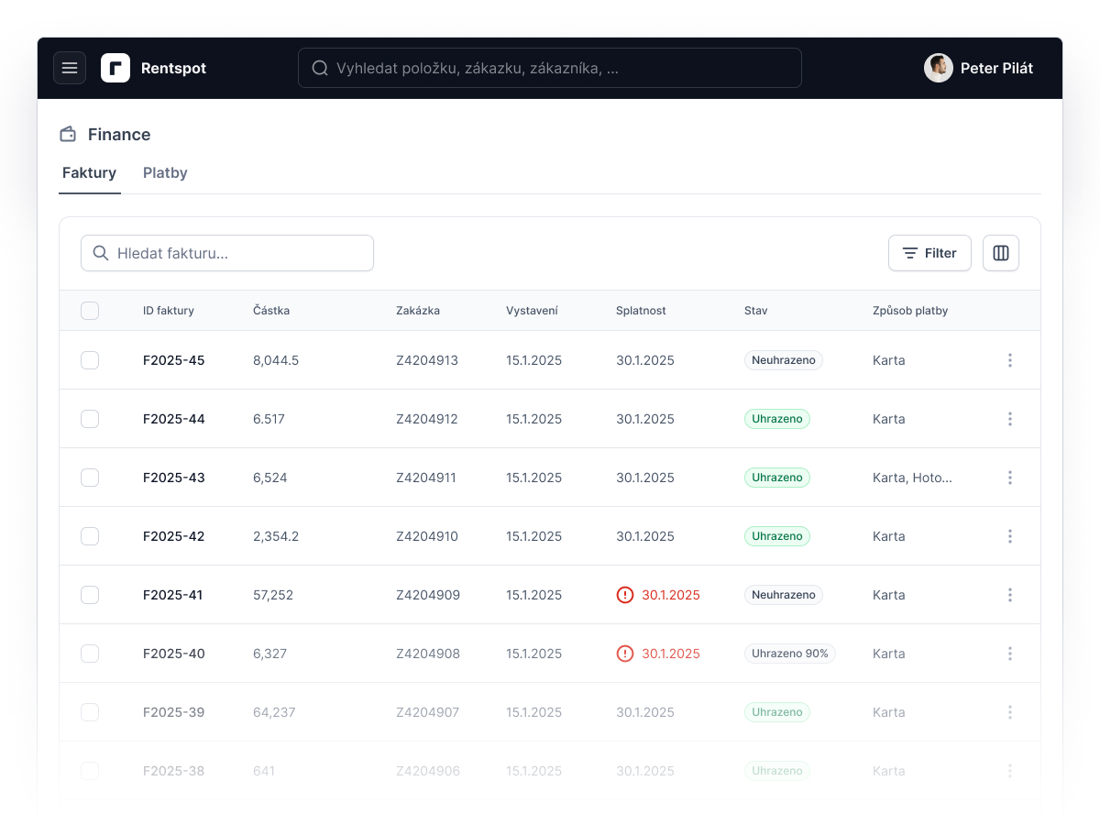Open the Filter button
This screenshot has width=1100, height=825.
tap(929, 253)
